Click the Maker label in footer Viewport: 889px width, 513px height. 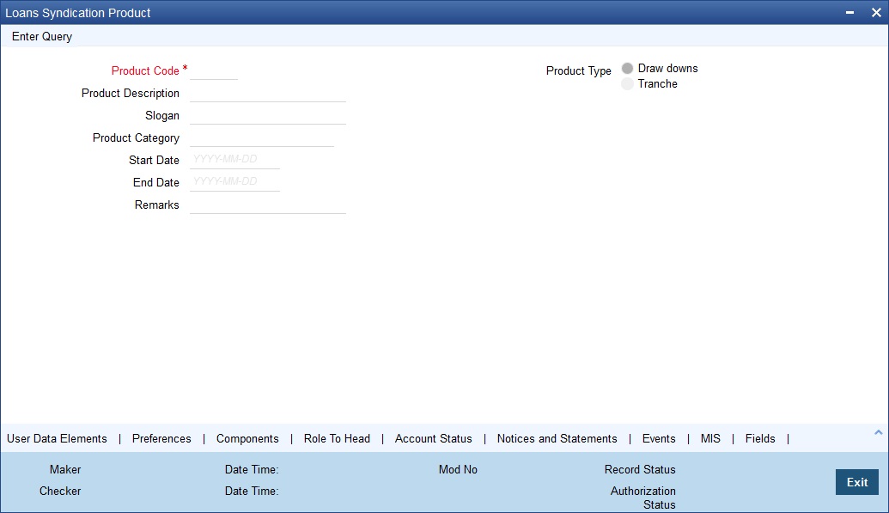[x=65, y=469]
